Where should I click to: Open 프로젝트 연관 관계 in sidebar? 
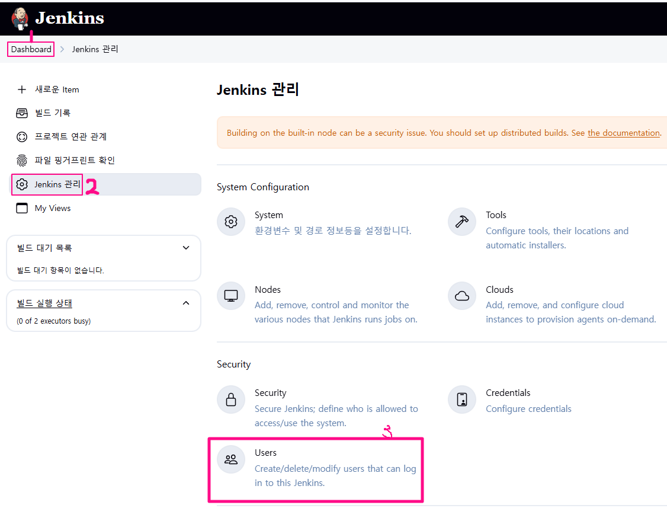[70, 137]
